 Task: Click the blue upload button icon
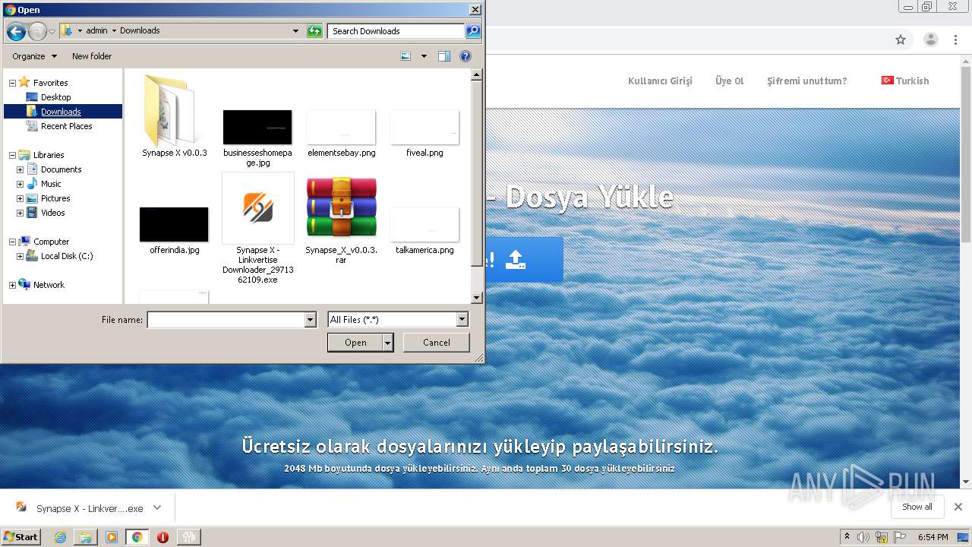tap(516, 260)
